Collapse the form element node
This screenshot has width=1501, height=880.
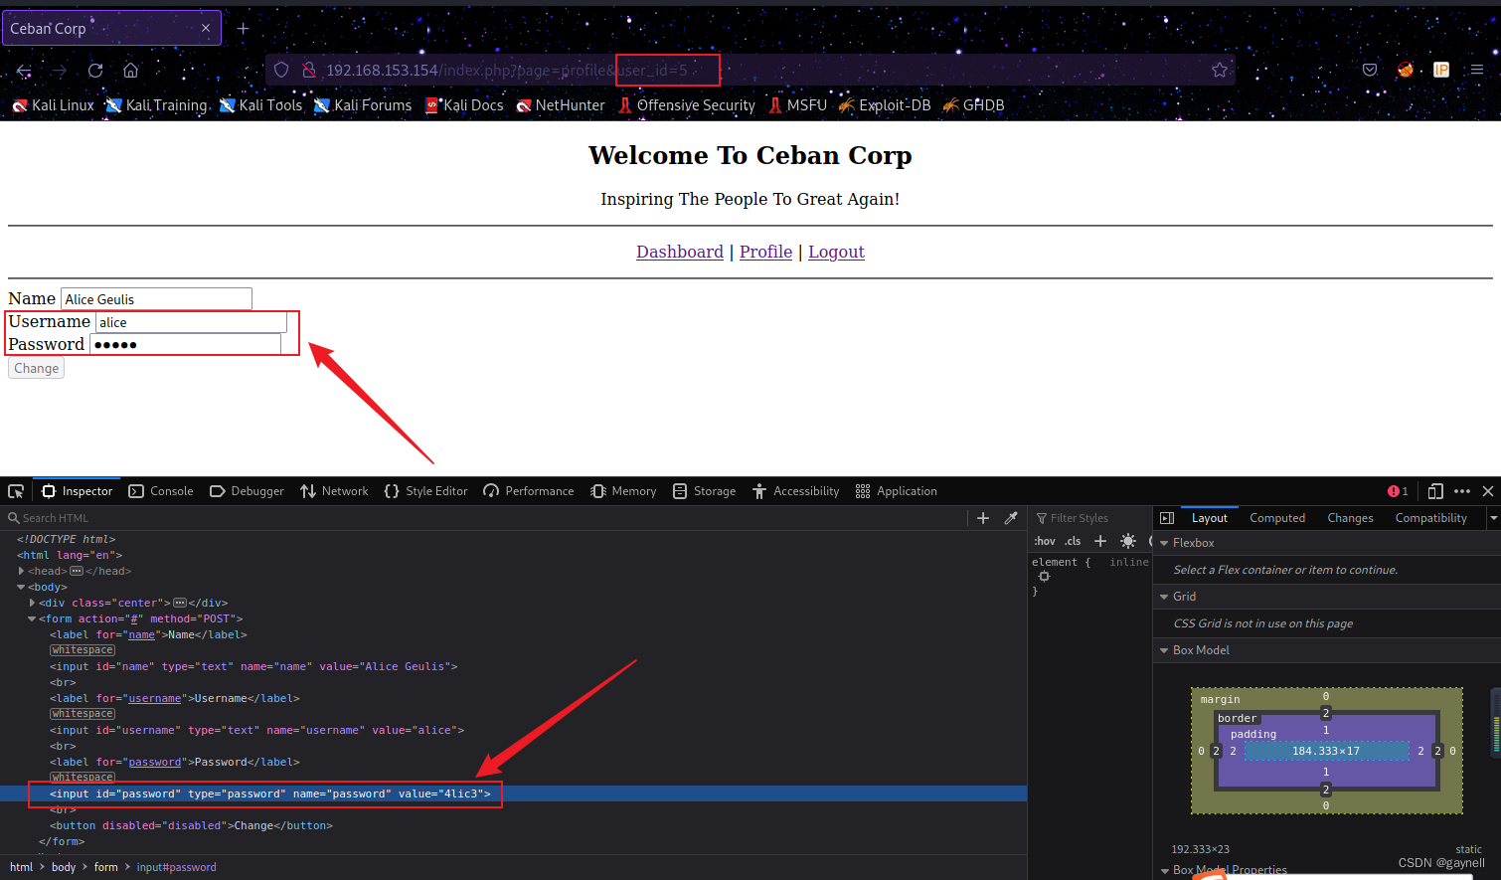[x=32, y=618]
